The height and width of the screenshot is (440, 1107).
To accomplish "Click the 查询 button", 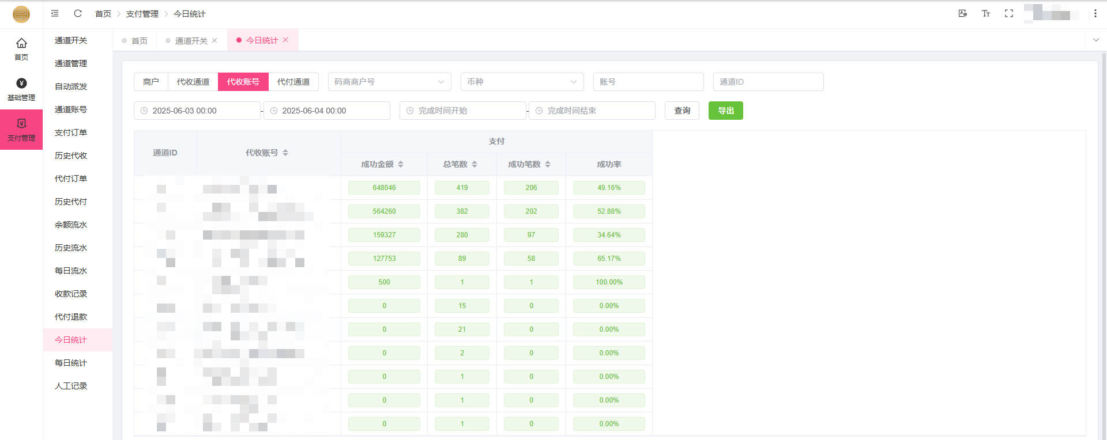I will pos(681,111).
